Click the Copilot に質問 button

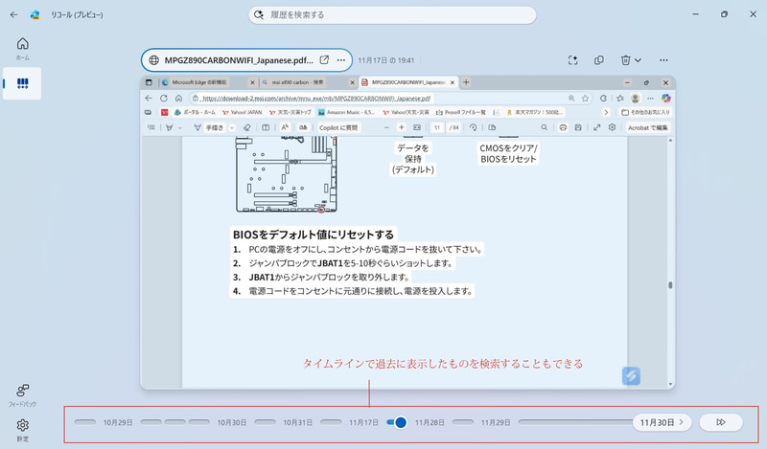(x=338, y=127)
